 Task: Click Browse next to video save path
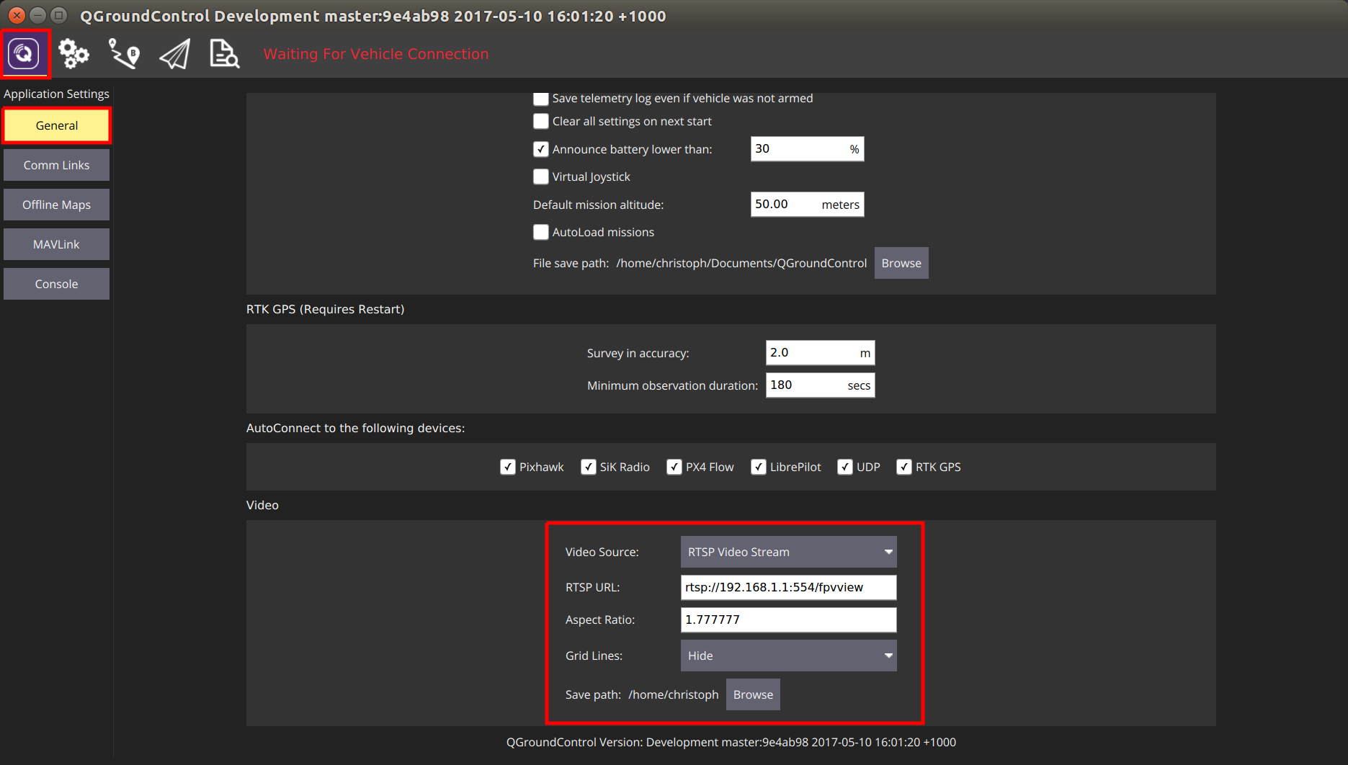click(x=753, y=694)
